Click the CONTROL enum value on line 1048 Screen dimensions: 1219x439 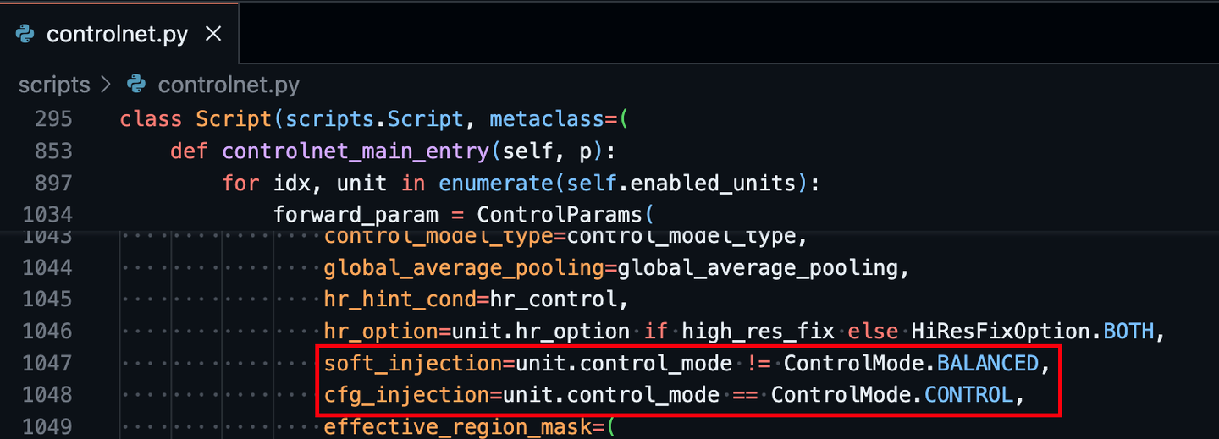point(968,395)
